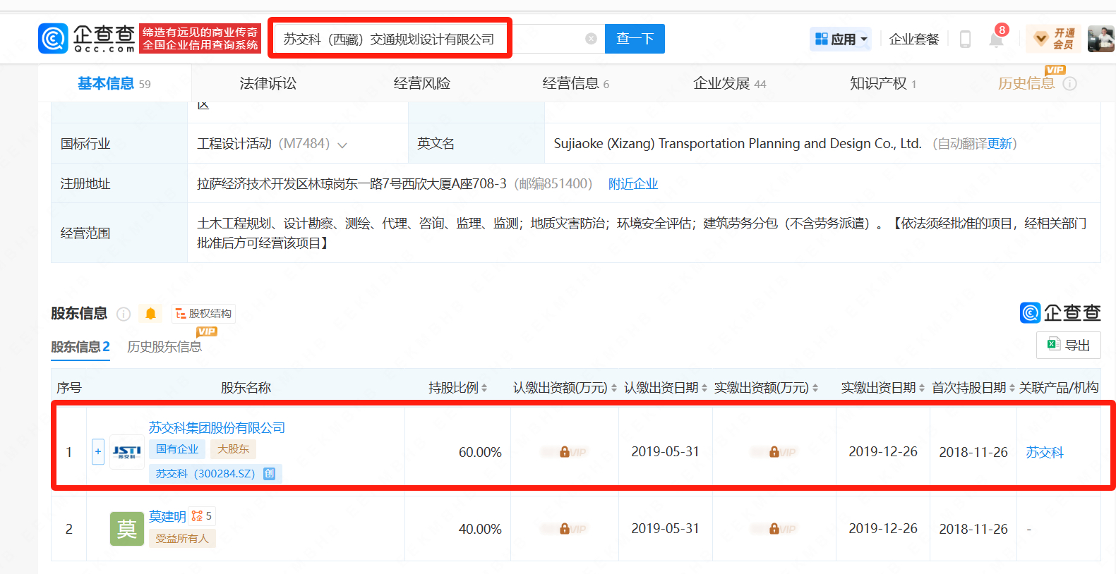Open the 应用 dropdown menu
The image size is (1116, 574).
click(x=841, y=39)
